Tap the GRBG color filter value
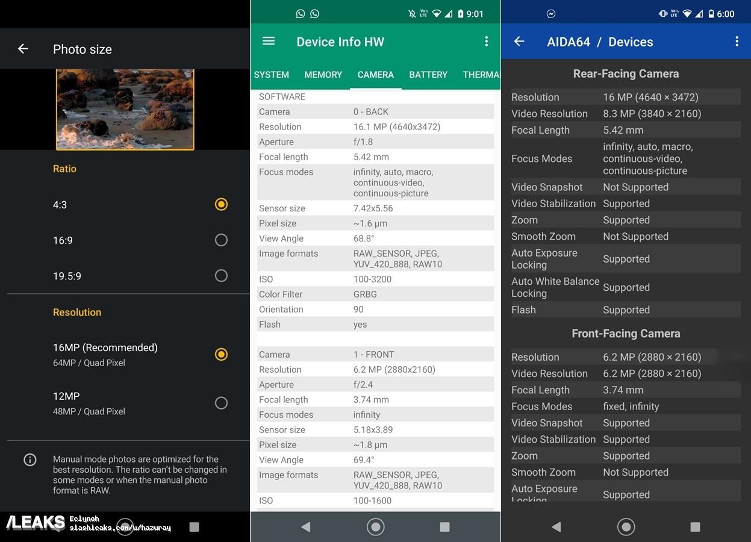Screen dimensions: 751x542 tap(365, 294)
